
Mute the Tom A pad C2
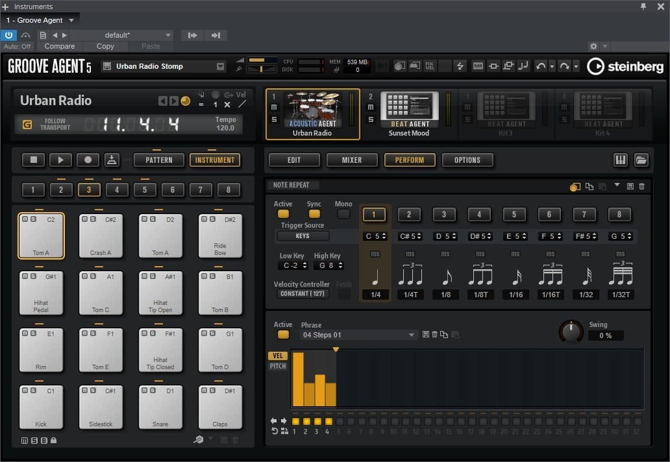[25, 219]
